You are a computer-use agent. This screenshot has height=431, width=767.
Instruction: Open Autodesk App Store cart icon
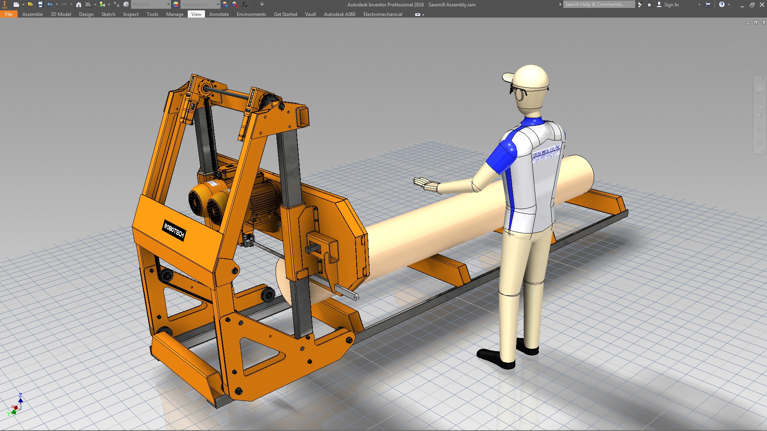[708, 4]
